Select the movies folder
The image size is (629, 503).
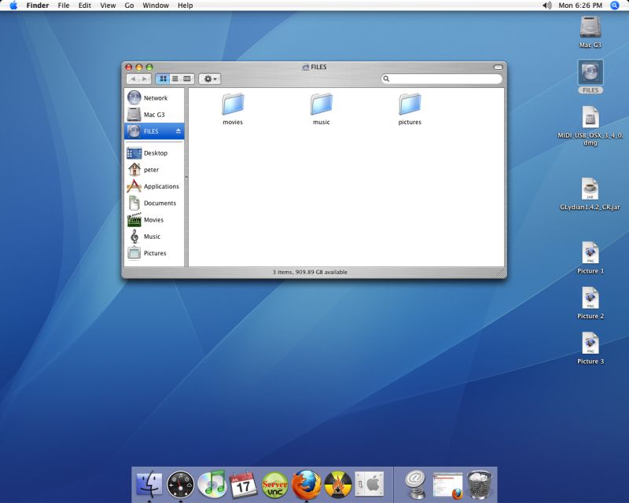233,109
